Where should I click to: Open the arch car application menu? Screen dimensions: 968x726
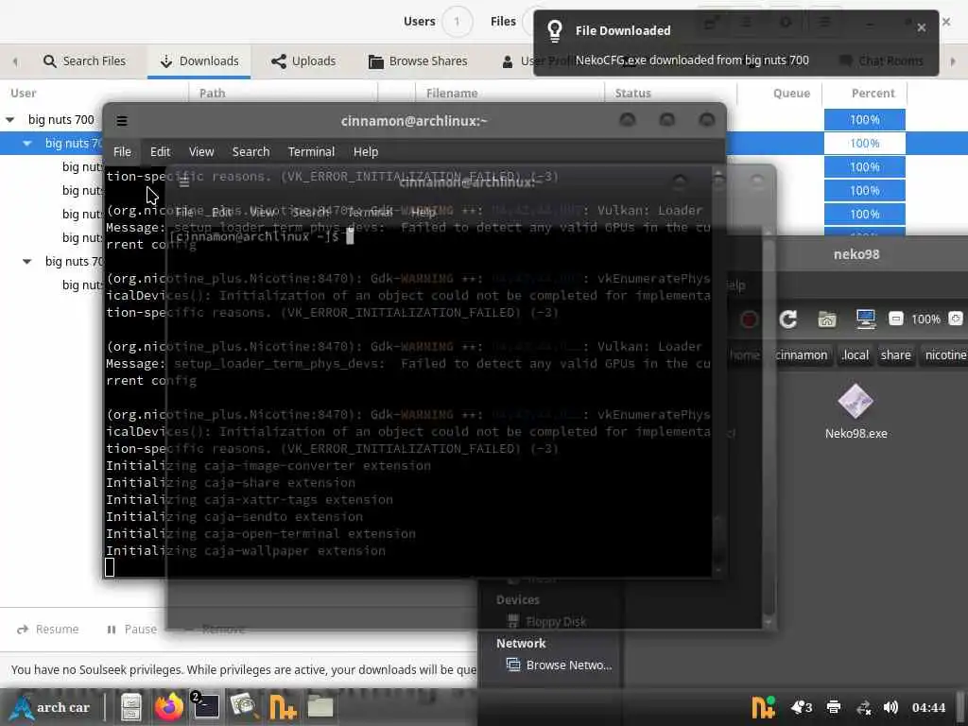point(51,707)
